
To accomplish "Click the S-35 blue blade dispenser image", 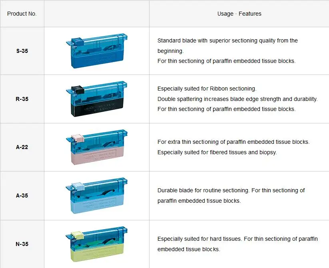I will click(x=96, y=51).
